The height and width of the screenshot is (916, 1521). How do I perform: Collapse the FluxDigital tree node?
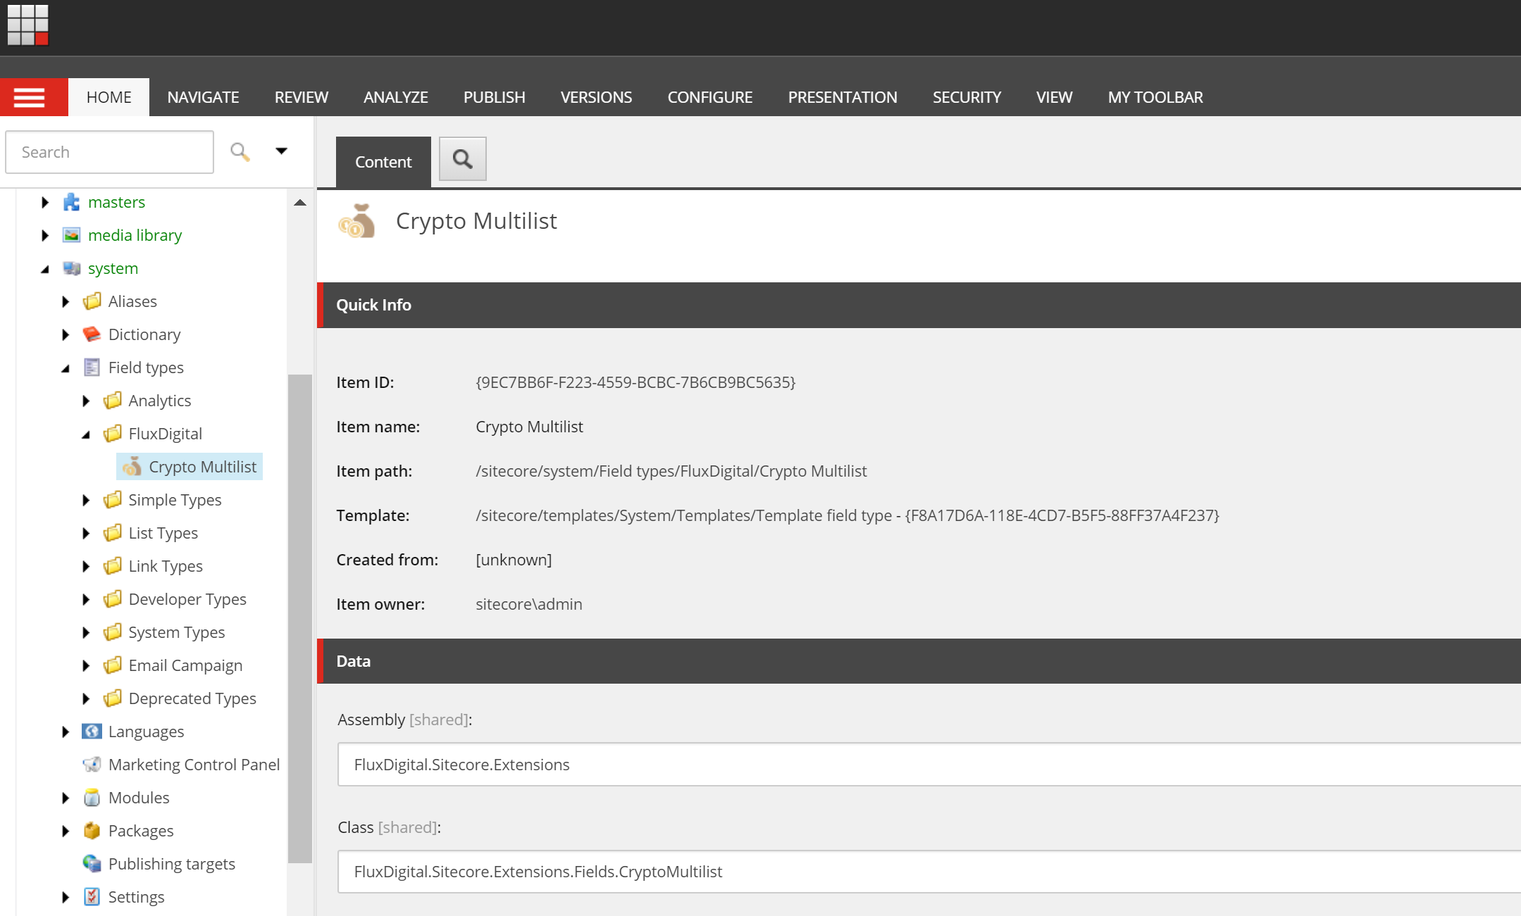pyautogui.click(x=86, y=434)
